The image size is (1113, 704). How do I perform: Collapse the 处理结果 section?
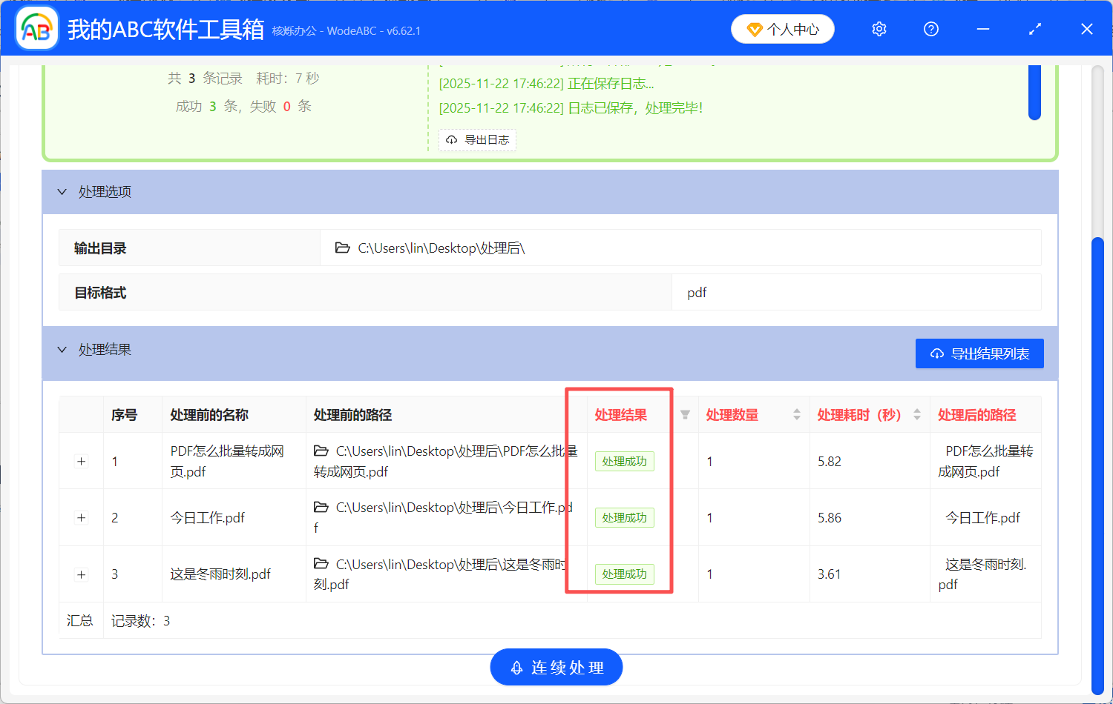coord(62,349)
